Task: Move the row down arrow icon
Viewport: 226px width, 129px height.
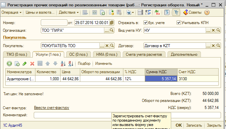Action: (x=55, y=63)
